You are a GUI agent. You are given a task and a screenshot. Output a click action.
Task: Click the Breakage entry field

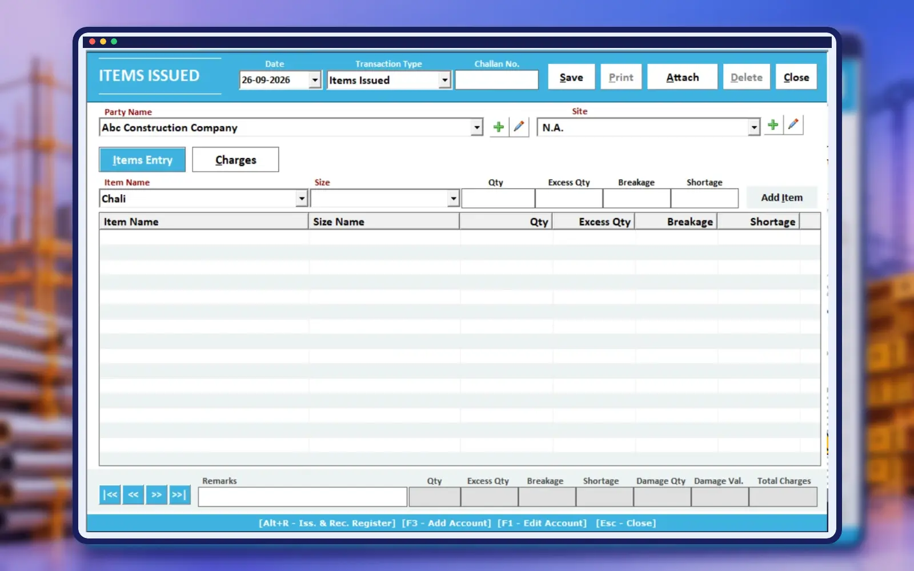636,199
